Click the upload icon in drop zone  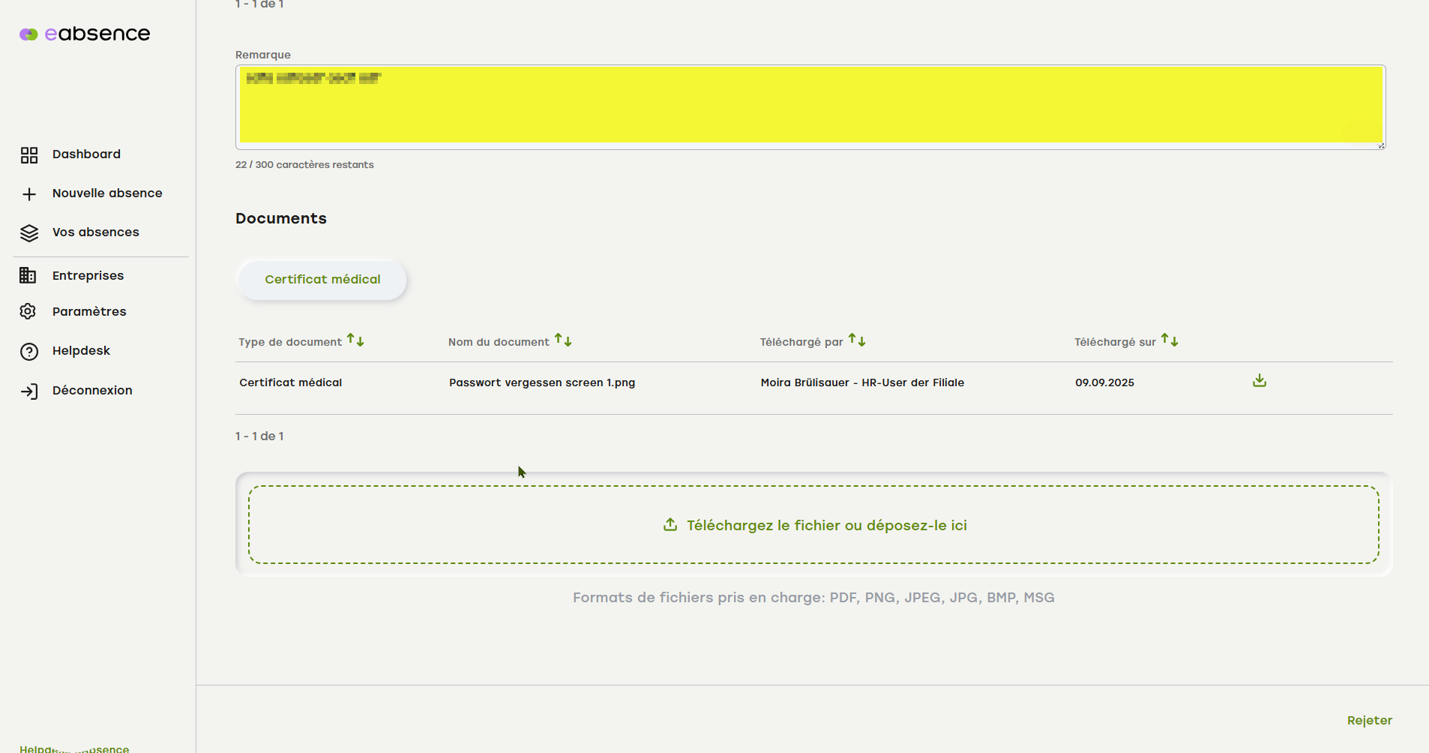[x=670, y=525]
